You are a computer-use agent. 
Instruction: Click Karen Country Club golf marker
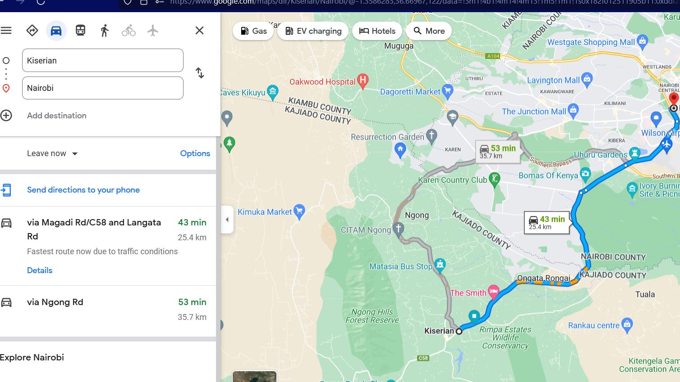tap(495, 180)
